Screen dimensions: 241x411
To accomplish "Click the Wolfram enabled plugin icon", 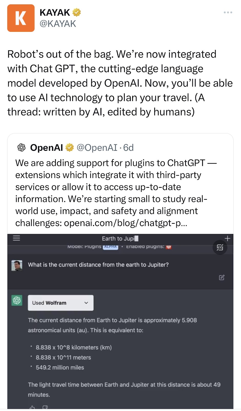I will (x=169, y=247).
